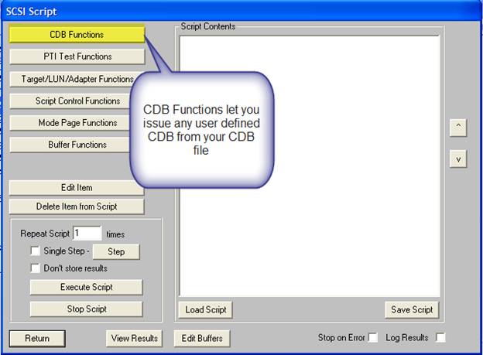Click Execute Script
This screenshot has width=483, height=355.
point(86,287)
